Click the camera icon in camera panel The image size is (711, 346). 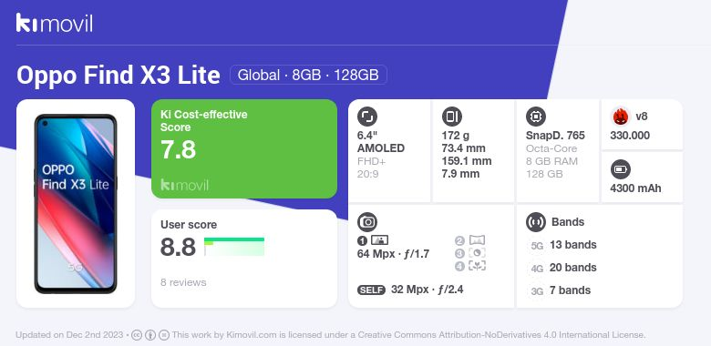(367, 222)
